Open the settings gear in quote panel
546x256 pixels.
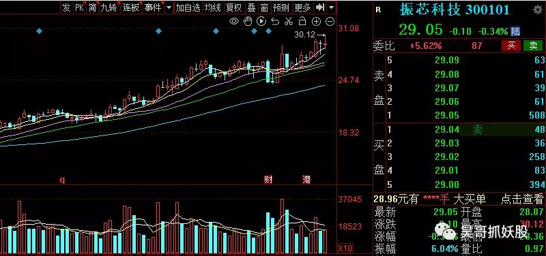click(x=538, y=10)
